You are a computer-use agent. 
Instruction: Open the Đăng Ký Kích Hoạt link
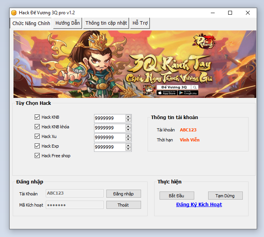tap(199, 205)
